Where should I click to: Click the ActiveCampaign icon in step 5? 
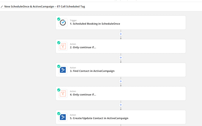[x=63, y=117]
